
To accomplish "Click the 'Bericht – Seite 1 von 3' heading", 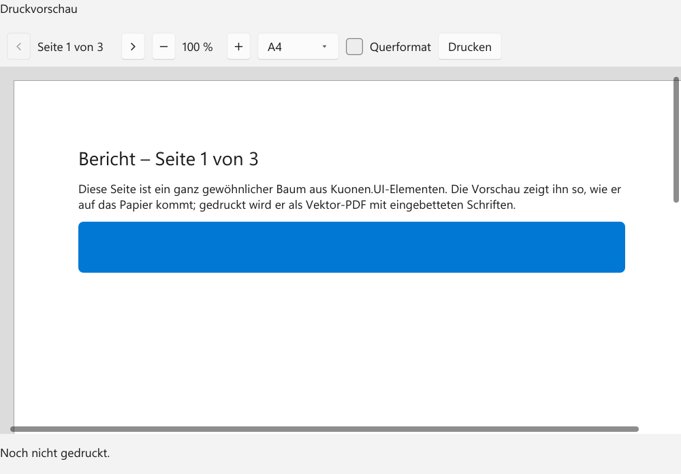I will pos(168,159).
